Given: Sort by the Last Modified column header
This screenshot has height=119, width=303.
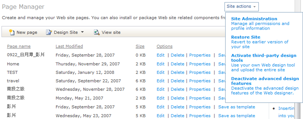Looking at the screenshot, I should pyautogui.click(x=69, y=46).
